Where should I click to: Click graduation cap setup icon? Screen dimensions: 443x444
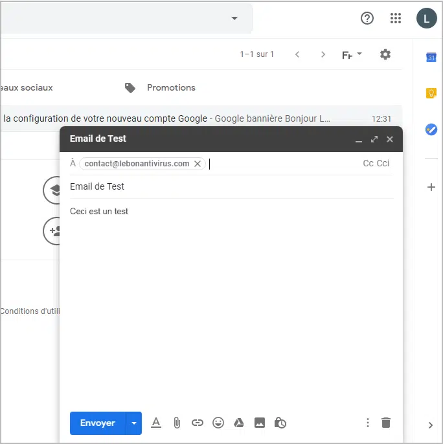52,190
